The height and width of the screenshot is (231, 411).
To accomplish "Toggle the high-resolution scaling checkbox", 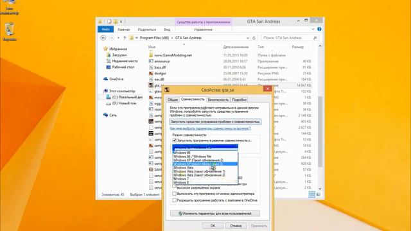I will click(x=174, y=186).
